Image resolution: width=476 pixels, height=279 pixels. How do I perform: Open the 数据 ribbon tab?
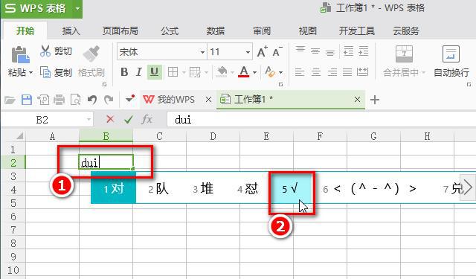tap(216, 31)
